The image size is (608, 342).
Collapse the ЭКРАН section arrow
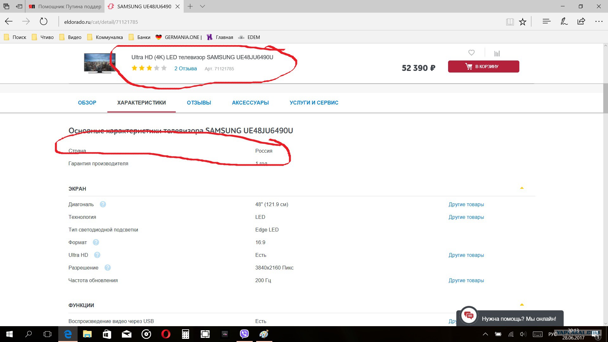point(522,188)
